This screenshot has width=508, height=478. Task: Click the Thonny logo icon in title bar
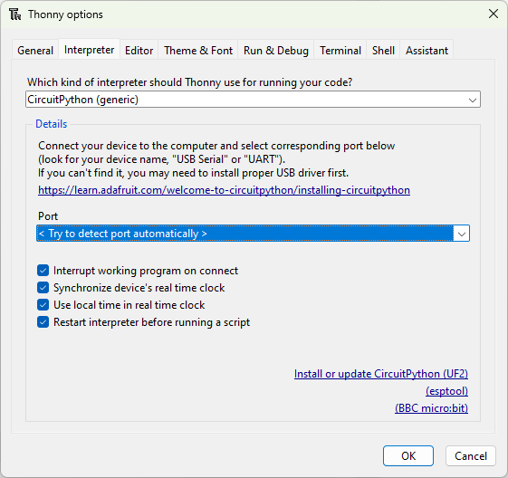click(x=14, y=14)
